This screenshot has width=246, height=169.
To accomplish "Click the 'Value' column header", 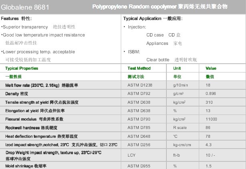I will click(x=211, y=68).
